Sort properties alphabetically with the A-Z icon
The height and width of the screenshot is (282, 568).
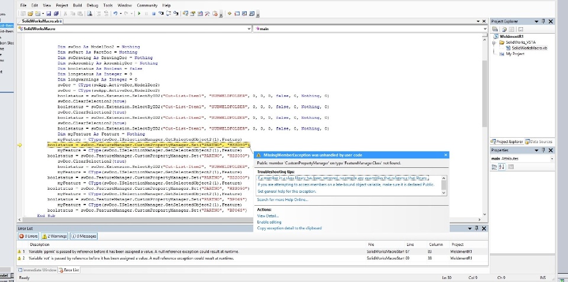(502, 167)
